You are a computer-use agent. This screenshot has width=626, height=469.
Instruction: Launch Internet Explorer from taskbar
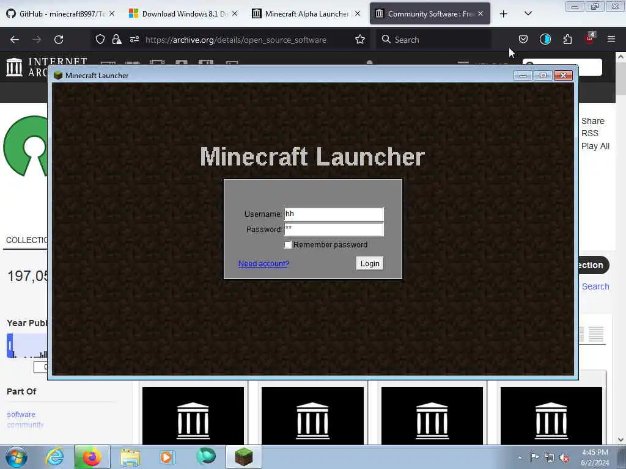pos(55,457)
